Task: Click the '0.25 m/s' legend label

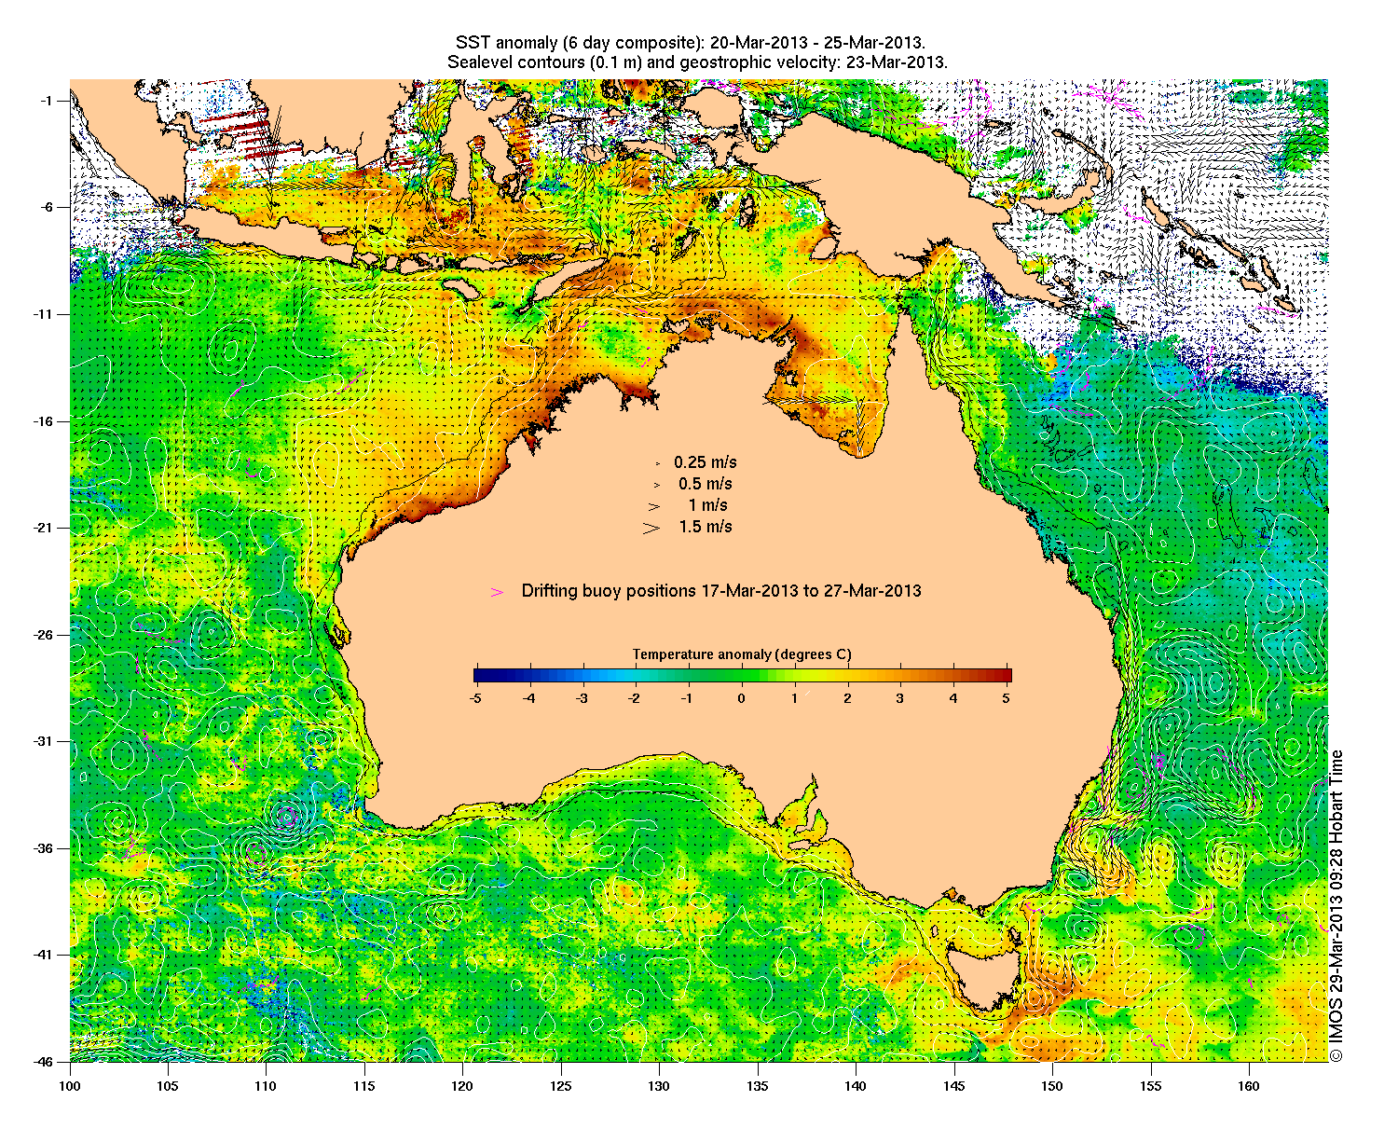Action: 706,462
